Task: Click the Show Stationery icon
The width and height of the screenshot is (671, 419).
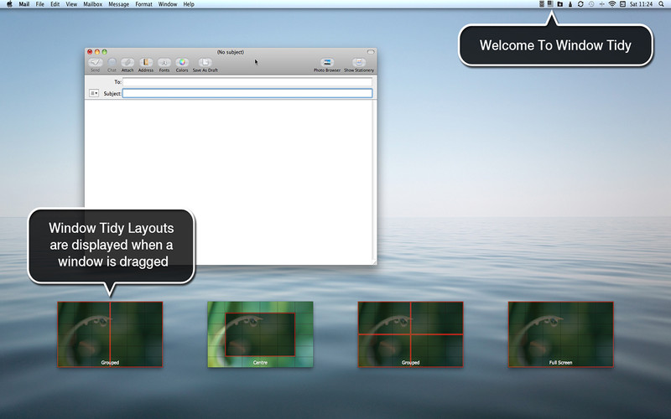Action: [x=359, y=63]
